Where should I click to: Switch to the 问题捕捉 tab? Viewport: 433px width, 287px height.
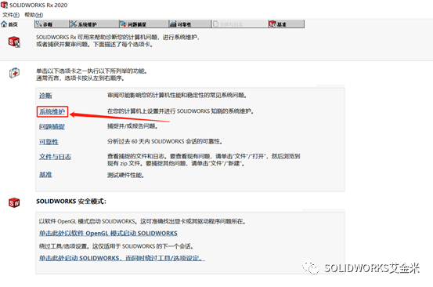(144, 24)
